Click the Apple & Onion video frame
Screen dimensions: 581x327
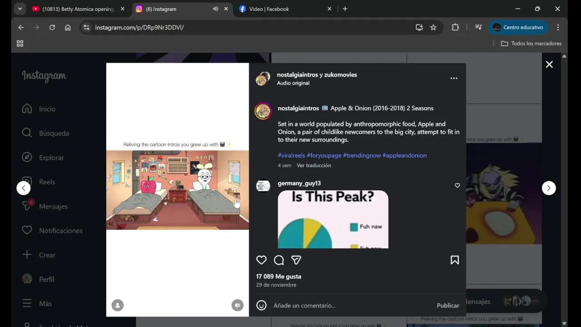(x=177, y=190)
